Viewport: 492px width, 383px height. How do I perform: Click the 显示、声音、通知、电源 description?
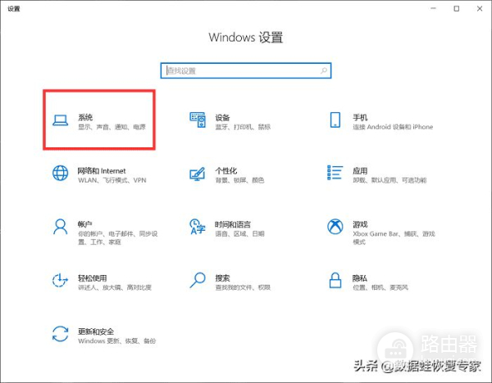pyautogui.click(x=112, y=127)
